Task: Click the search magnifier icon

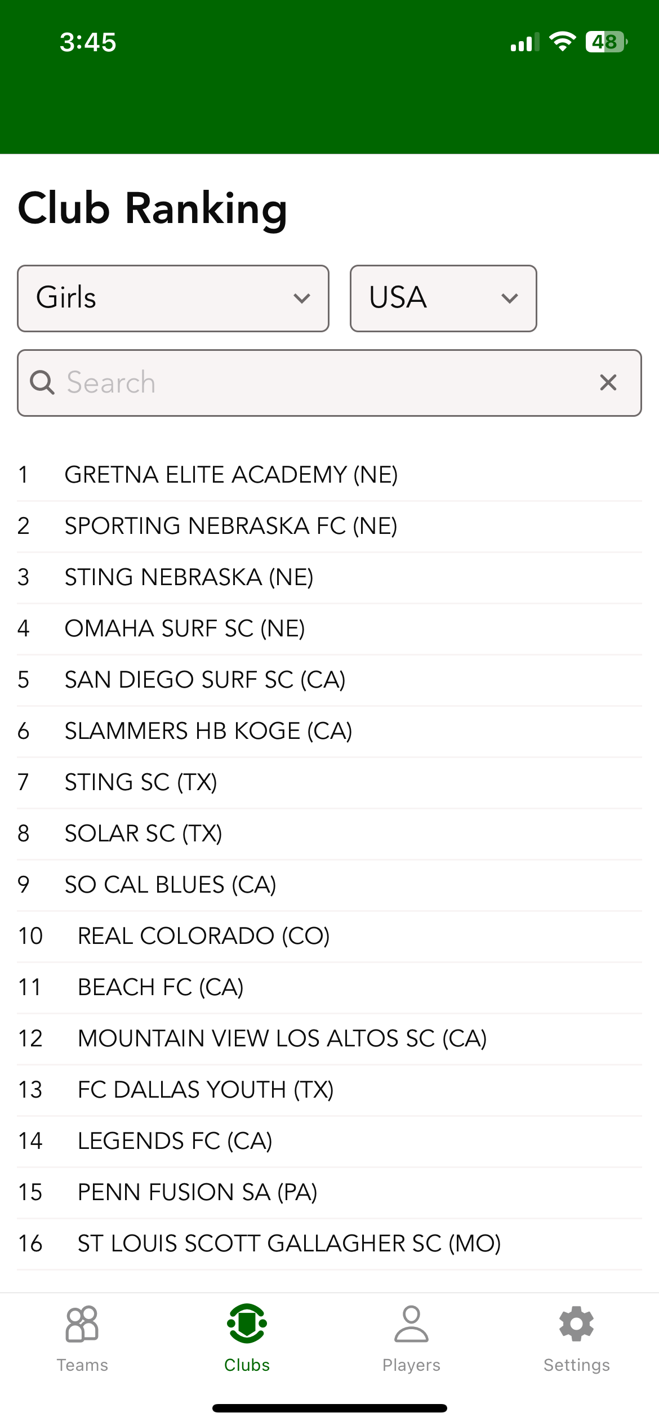Action: [42, 383]
